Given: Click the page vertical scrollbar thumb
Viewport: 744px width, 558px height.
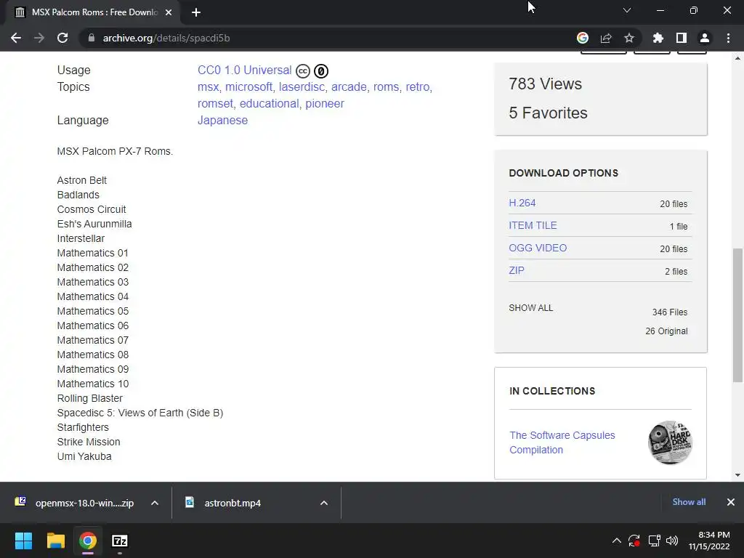Looking at the screenshot, I should pyautogui.click(x=737, y=315).
